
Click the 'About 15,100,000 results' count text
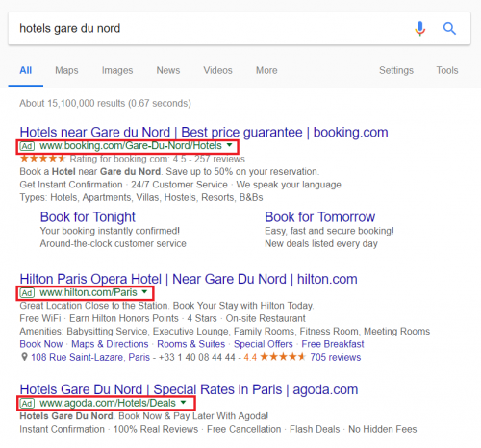105,103
